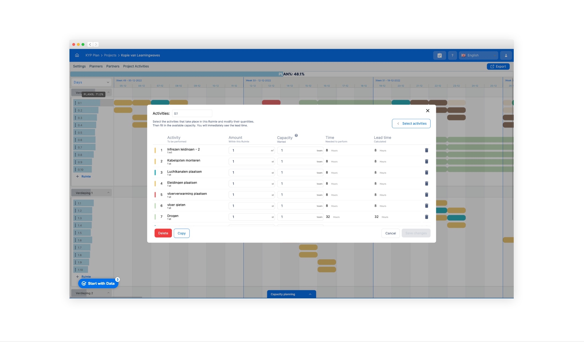Open the Days view dropdown

click(x=91, y=82)
